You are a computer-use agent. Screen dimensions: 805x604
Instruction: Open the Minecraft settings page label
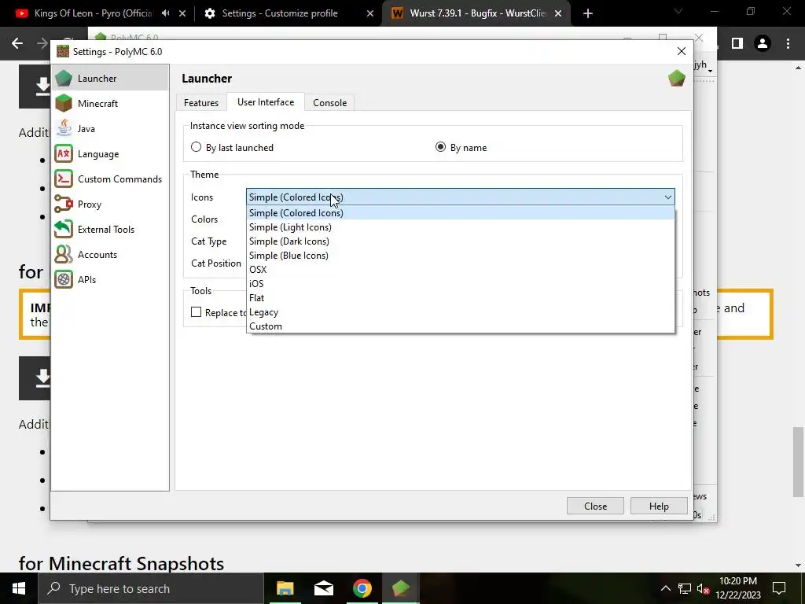click(97, 103)
